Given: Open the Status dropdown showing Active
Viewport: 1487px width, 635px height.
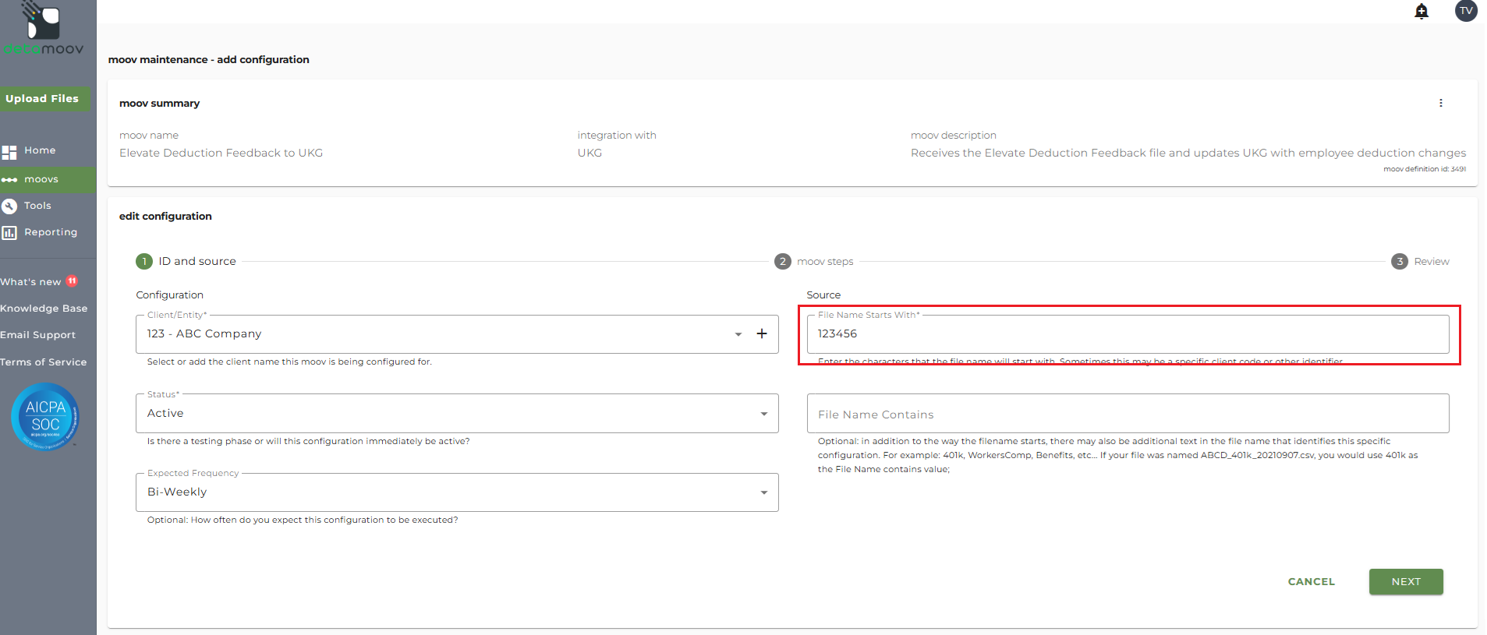Looking at the screenshot, I should pyautogui.click(x=456, y=414).
